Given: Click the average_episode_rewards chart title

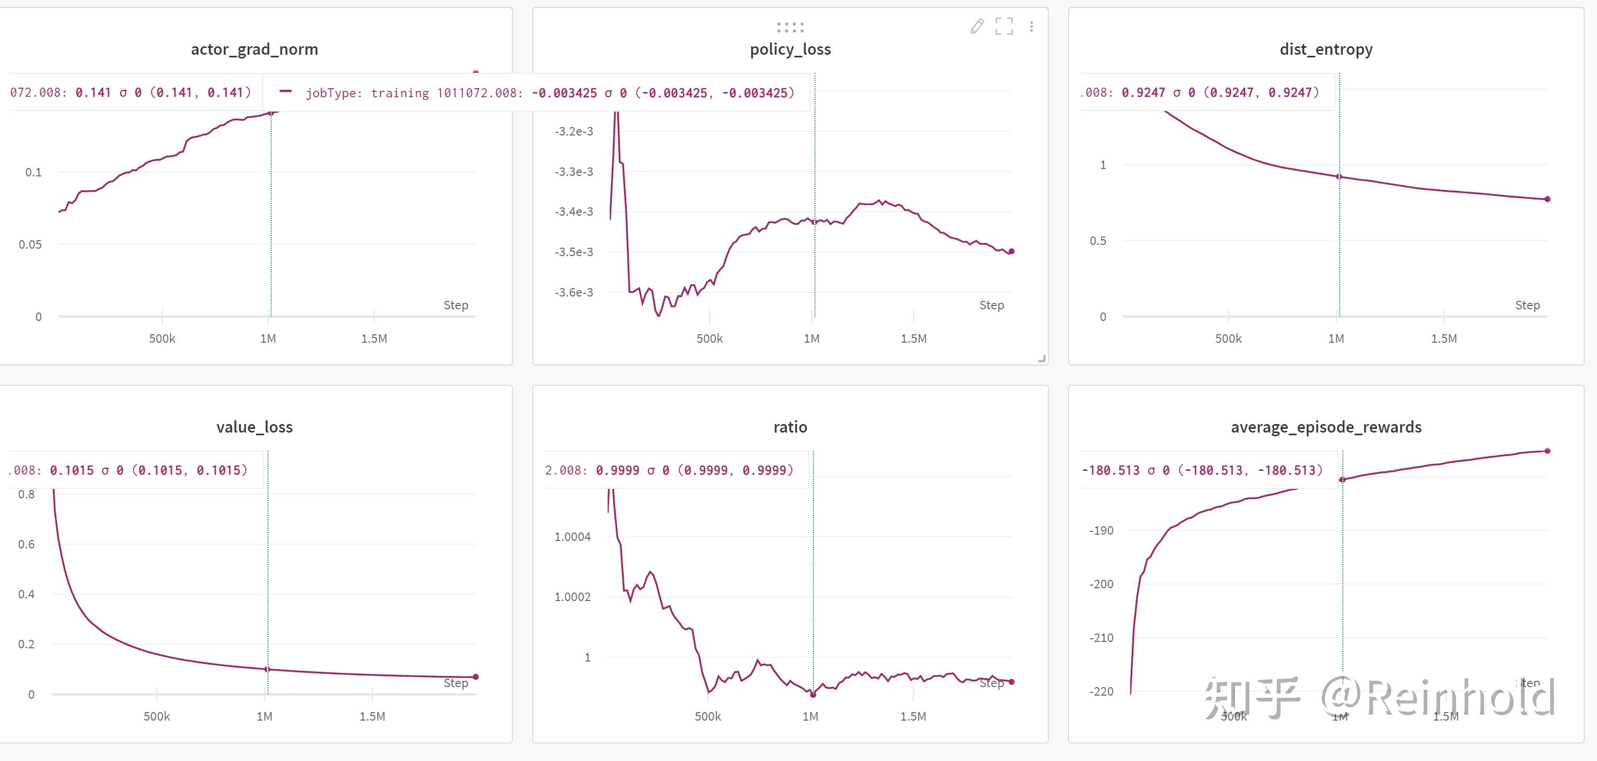Looking at the screenshot, I should pyautogui.click(x=1325, y=427).
